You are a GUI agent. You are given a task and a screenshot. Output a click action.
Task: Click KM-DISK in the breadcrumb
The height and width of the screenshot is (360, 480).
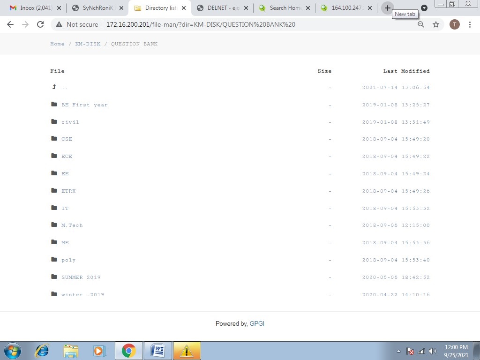click(88, 44)
